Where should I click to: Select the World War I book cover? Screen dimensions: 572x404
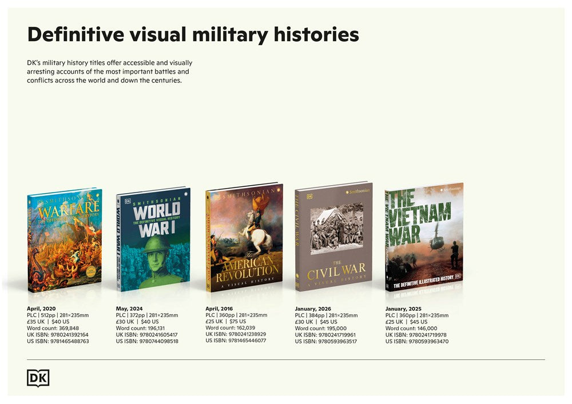(153, 239)
